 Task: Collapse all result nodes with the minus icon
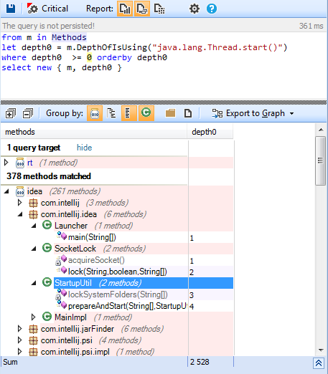click(x=28, y=113)
